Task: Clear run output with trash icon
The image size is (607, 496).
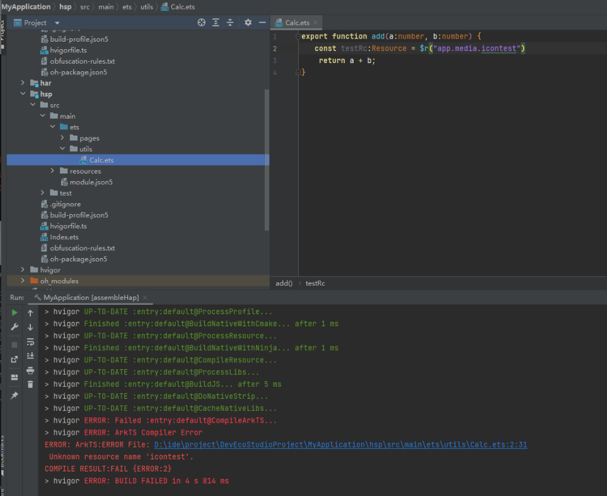Action: [30, 384]
